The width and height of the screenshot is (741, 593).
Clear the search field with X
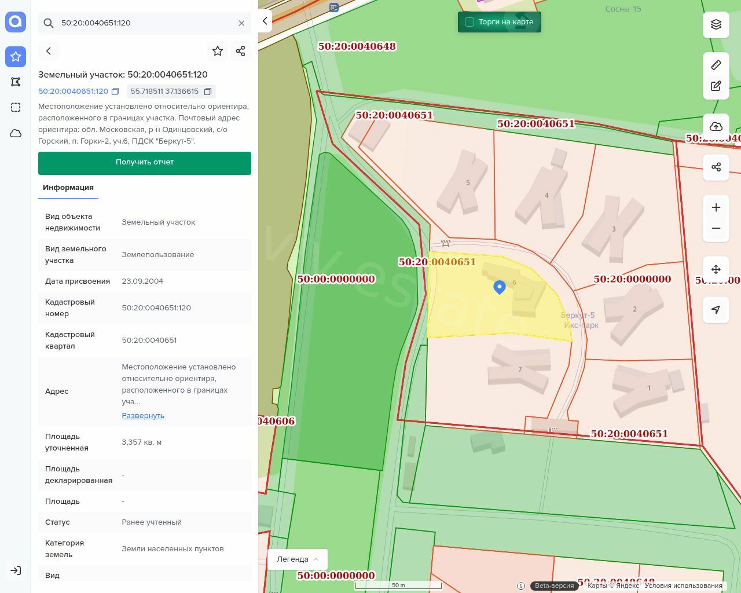coord(241,23)
